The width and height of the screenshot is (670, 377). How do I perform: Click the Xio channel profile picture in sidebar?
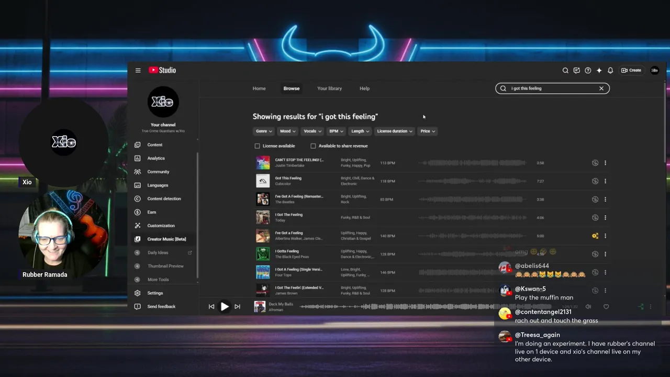[x=163, y=102]
